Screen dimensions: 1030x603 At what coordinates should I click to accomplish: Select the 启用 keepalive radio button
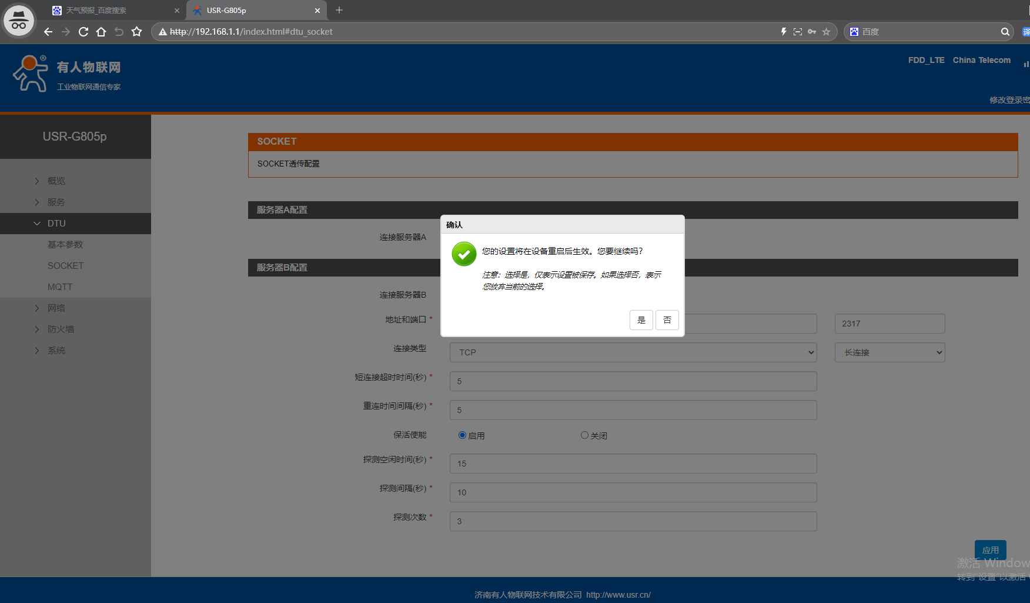[x=462, y=435]
